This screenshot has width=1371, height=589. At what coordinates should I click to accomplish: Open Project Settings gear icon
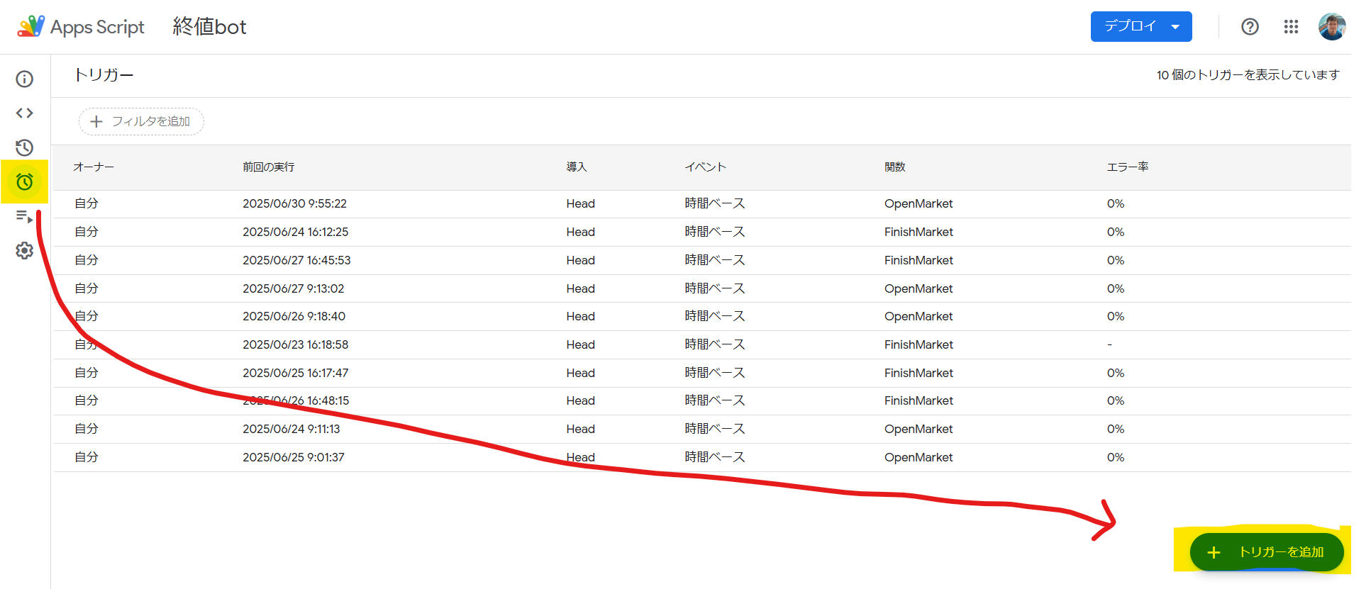[25, 250]
